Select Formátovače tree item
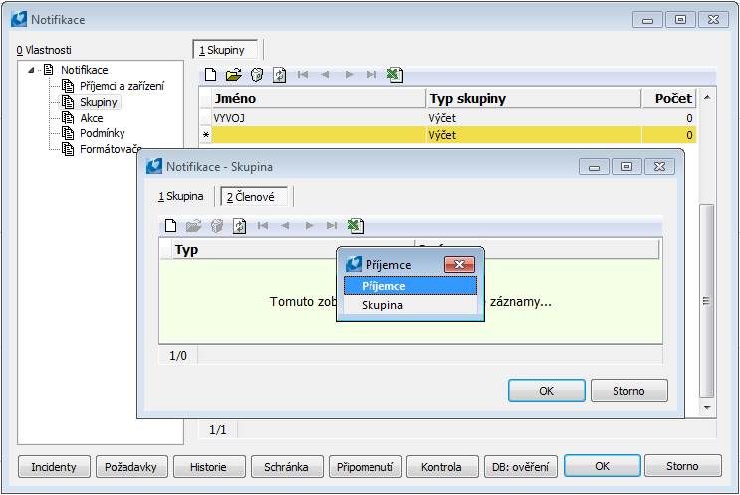The height and width of the screenshot is (495, 740). click(111, 149)
